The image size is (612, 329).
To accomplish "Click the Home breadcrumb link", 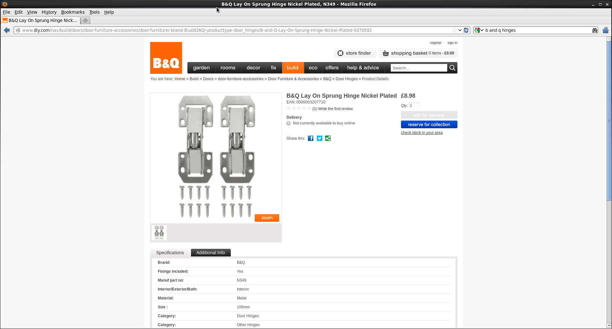I will (x=180, y=79).
